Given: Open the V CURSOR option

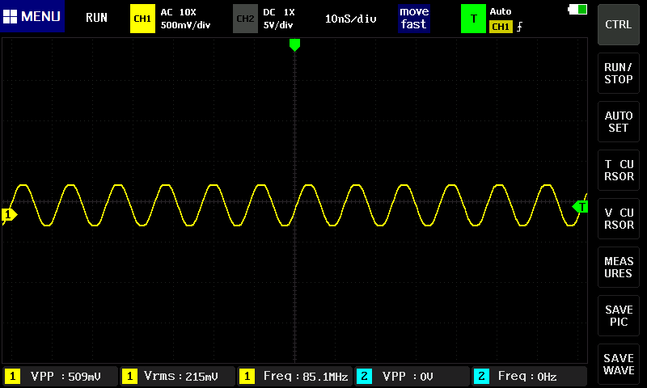Looking at the screenshot, I should (619, 219).
